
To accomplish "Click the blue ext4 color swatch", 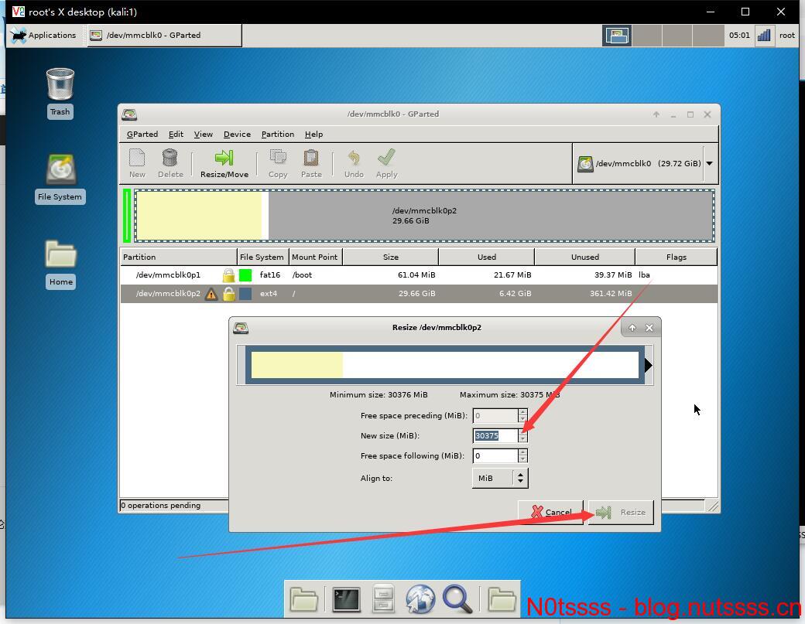I will pos(245,294).
